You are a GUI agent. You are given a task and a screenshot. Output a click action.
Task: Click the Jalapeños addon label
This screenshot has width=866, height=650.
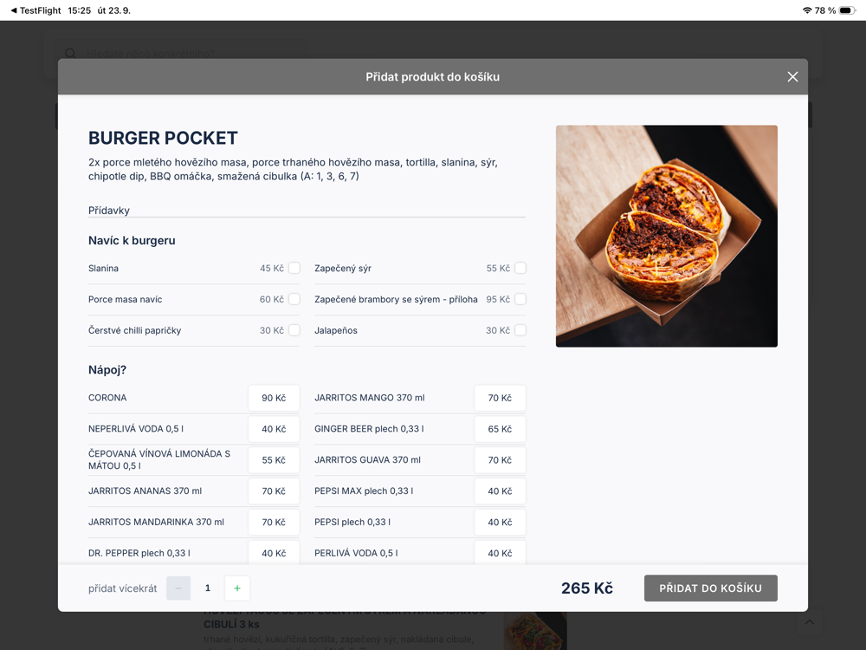click(x=336, y=330)
